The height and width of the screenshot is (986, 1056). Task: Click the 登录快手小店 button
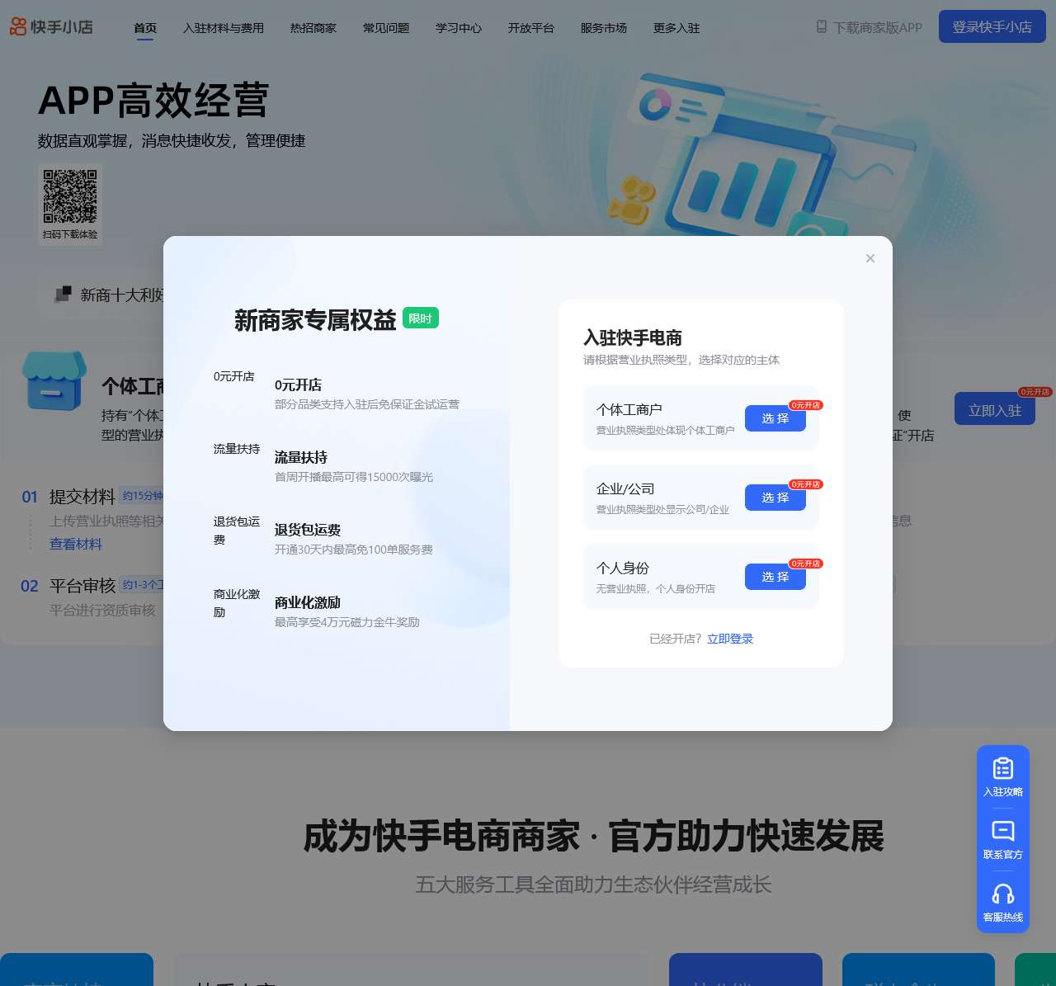(992, 26)
